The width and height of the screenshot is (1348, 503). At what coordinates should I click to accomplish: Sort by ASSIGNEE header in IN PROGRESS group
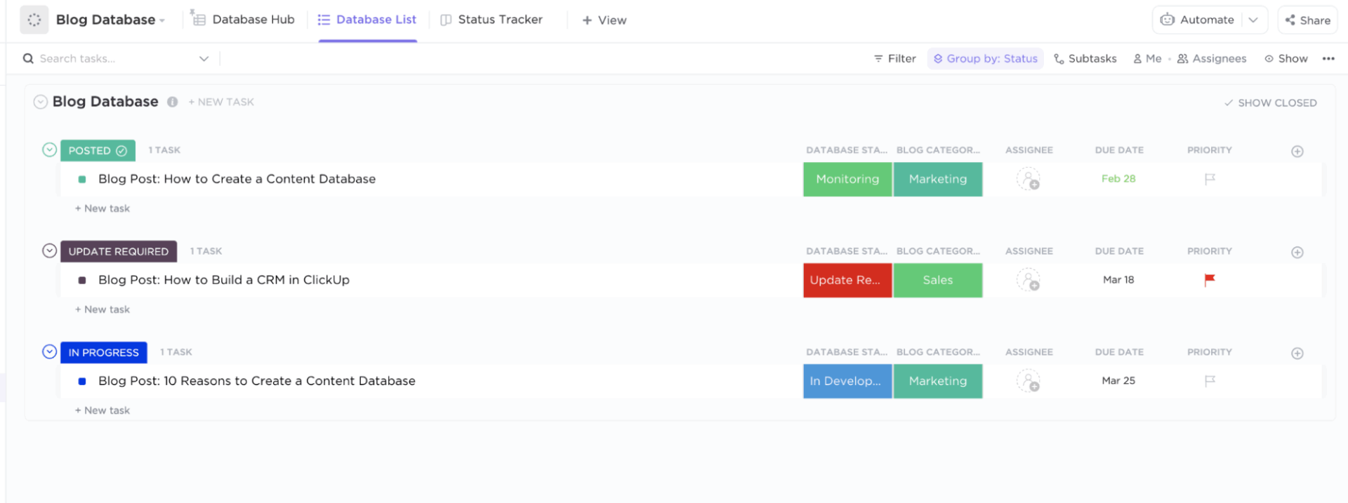pos(1029,352)
